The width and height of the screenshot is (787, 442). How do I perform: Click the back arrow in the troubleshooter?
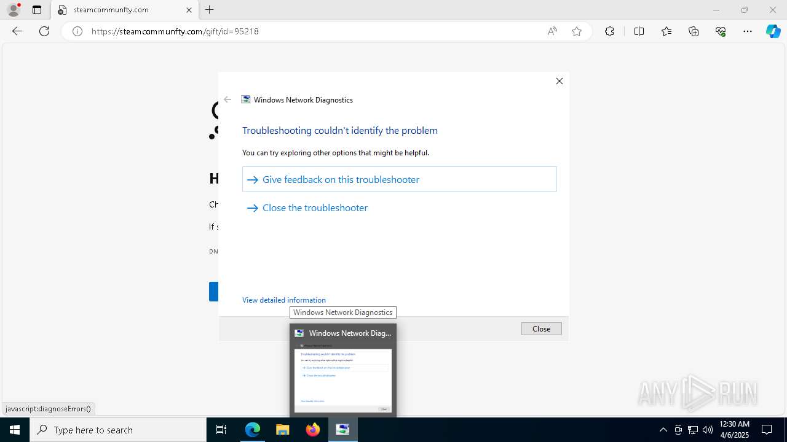point(227,99)
